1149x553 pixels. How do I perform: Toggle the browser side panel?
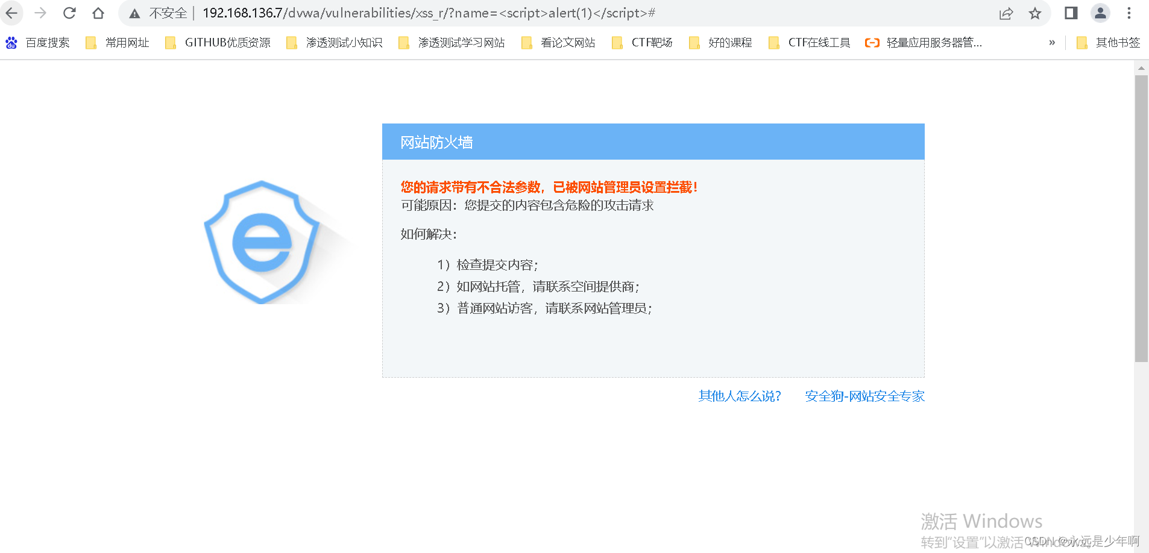[x=1071, y=13]
